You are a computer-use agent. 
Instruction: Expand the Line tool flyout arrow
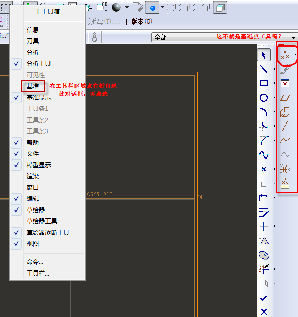[x=274, y=69]
